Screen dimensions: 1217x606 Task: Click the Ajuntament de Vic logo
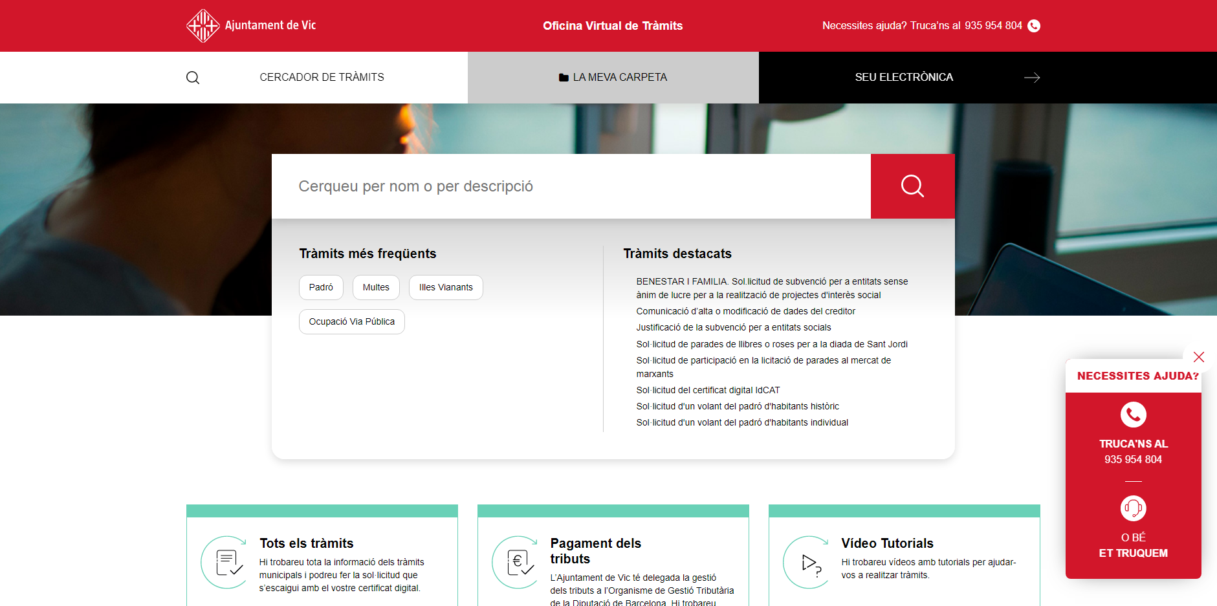point(251,26)
